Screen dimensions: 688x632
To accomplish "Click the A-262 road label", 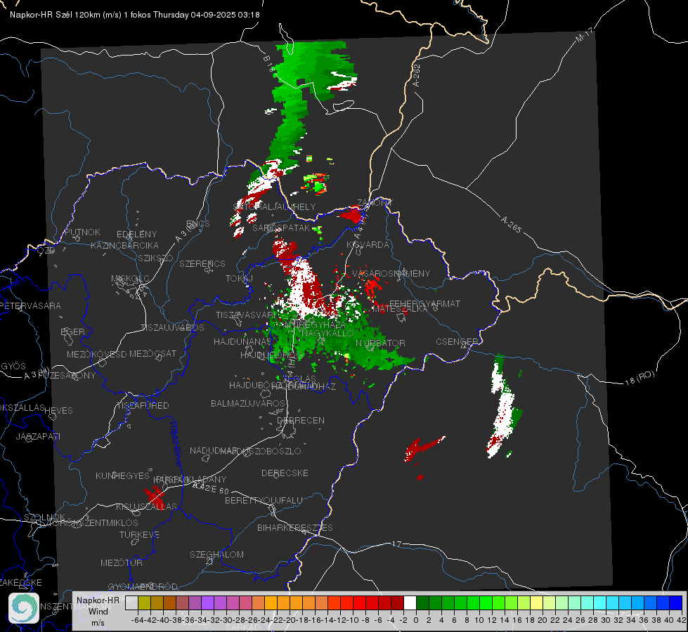I will point(417,75).
